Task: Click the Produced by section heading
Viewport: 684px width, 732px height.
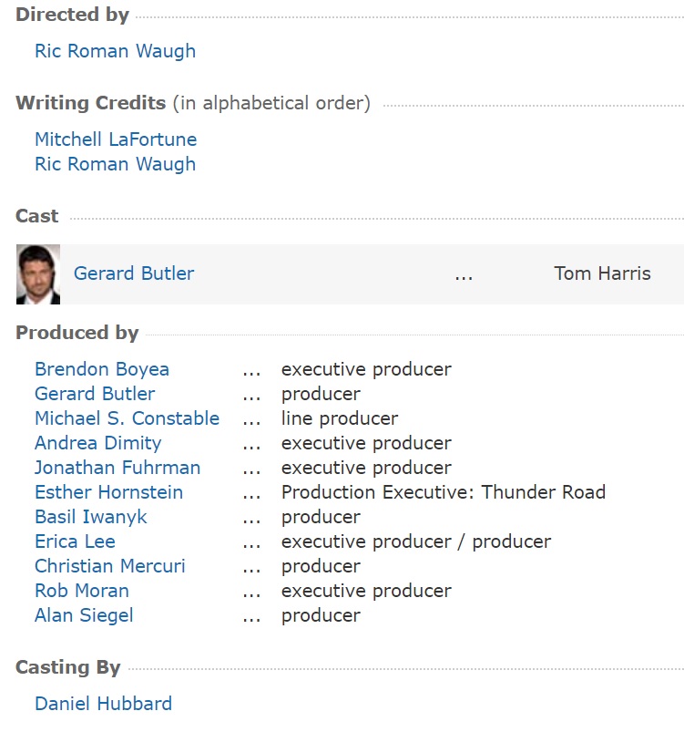Action: coord(77,333)
